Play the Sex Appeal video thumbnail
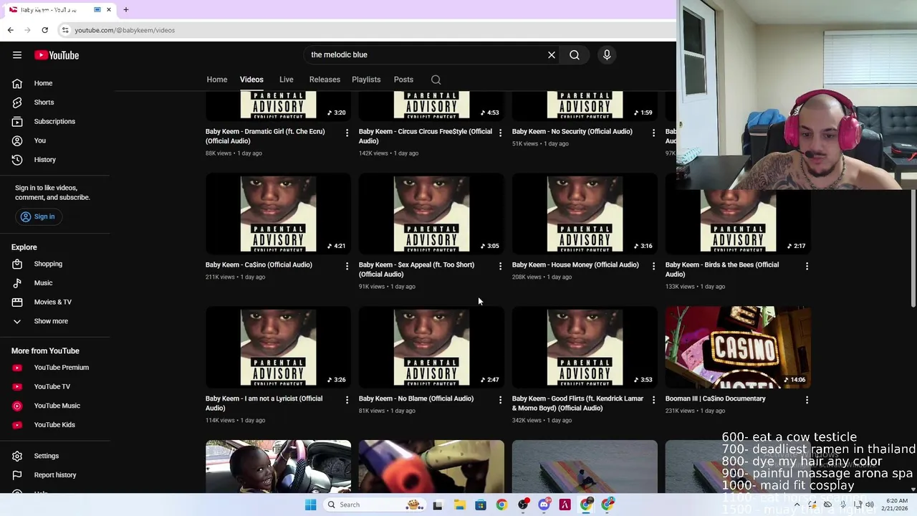Viewport: 917px width, 516px height. coord(431,214)
